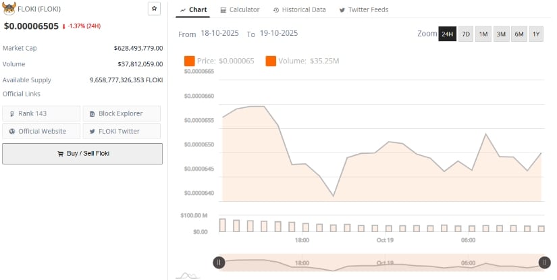
Task: Select the 1M zoom range
Action: pos(483,34)
